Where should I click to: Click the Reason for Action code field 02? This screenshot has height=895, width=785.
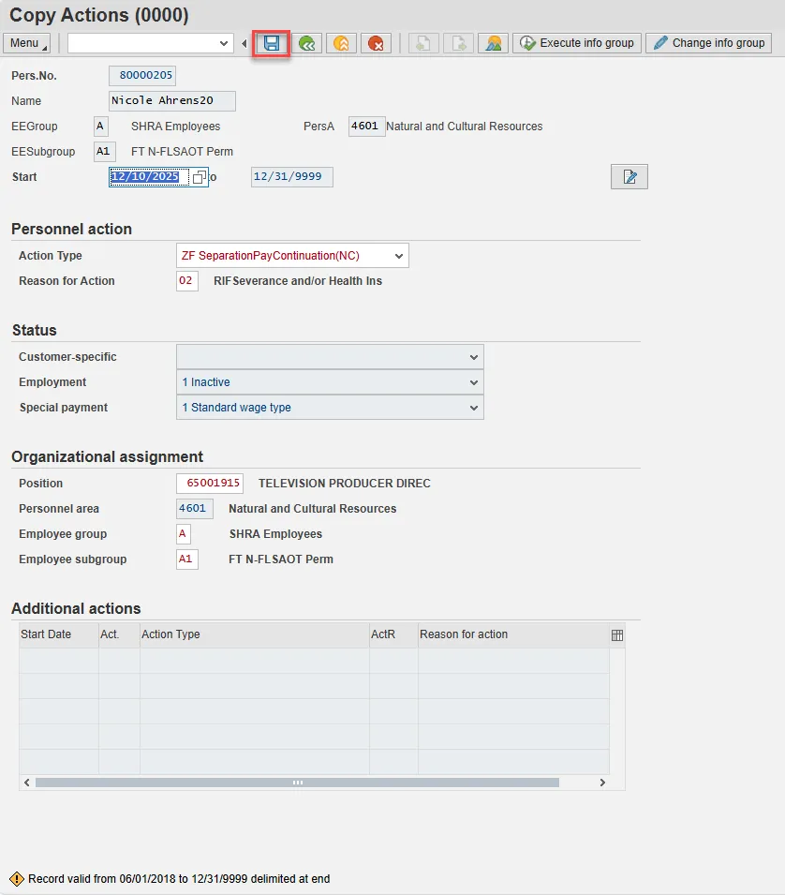click(x=187, y=281)
